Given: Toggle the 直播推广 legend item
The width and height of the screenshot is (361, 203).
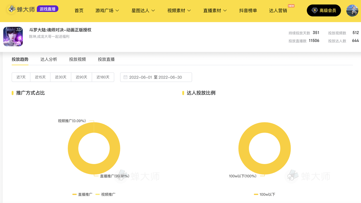Looking at the screenshot, I should tap(83, 194).
